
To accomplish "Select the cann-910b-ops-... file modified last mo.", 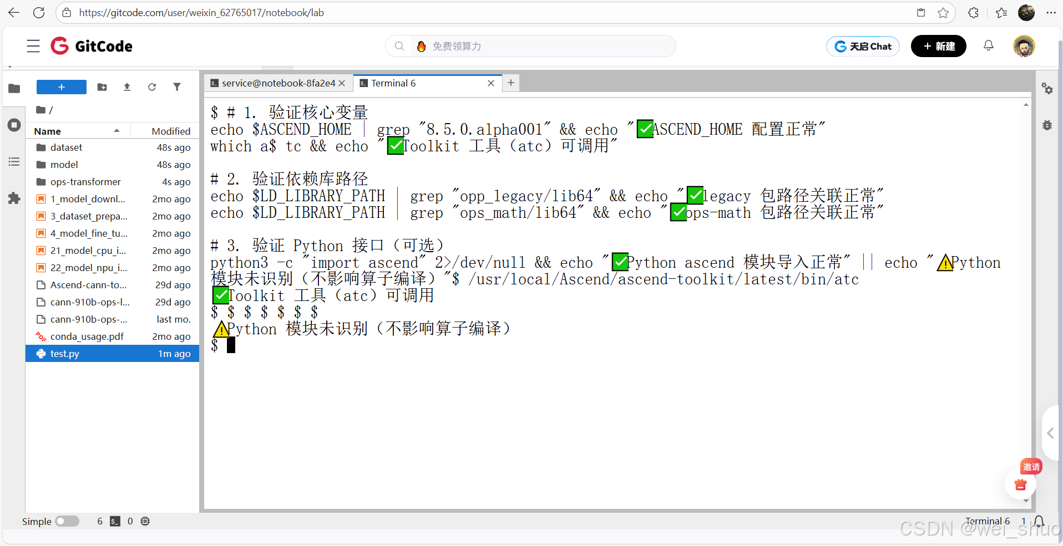I will tap(113, 319).
